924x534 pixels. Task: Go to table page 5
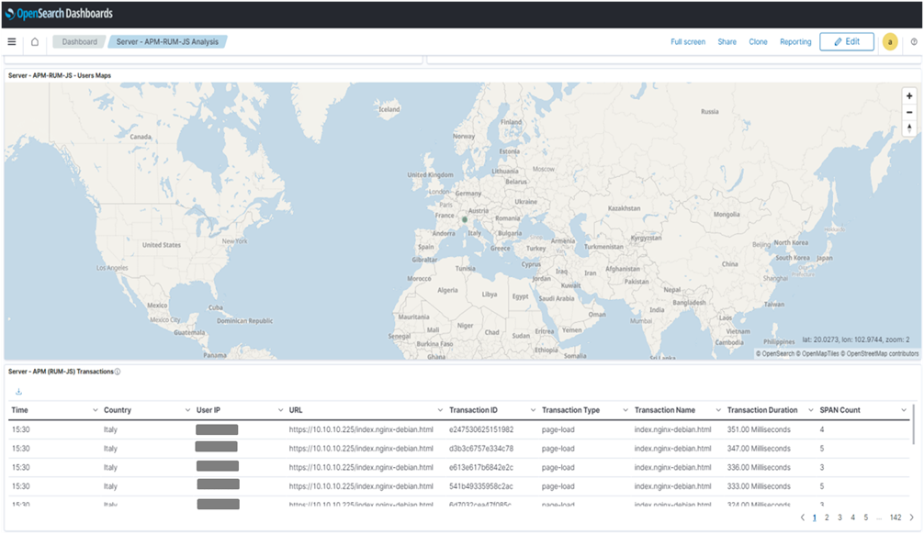[865, 517]
